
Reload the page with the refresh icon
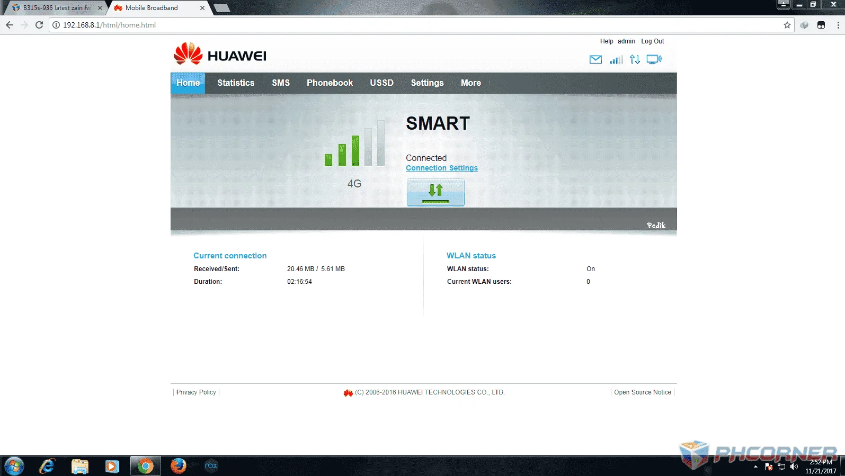coord(39,25)
